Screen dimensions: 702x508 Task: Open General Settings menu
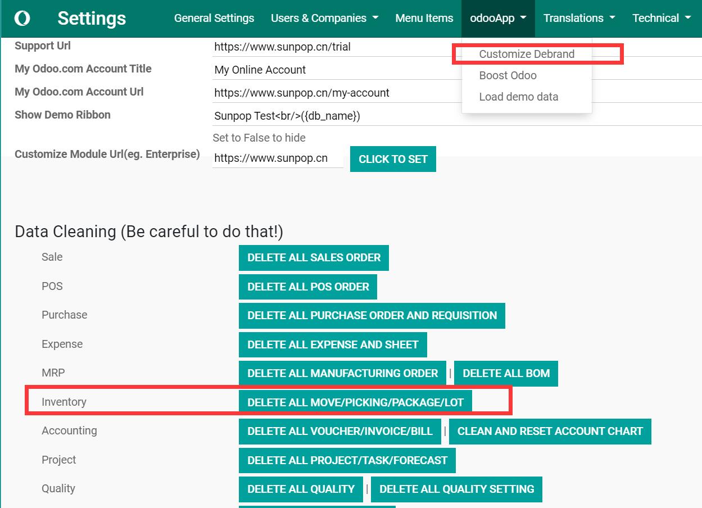pos(214,18)
